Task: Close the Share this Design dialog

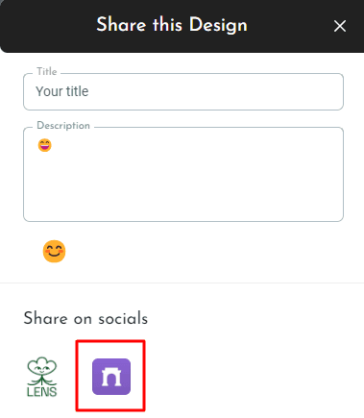Action: pyautogui.click(x=340, y=26)
